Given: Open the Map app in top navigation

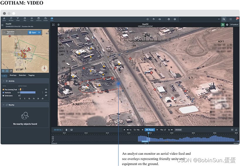Looking at the screenshot, I should [x=25, y=19].
